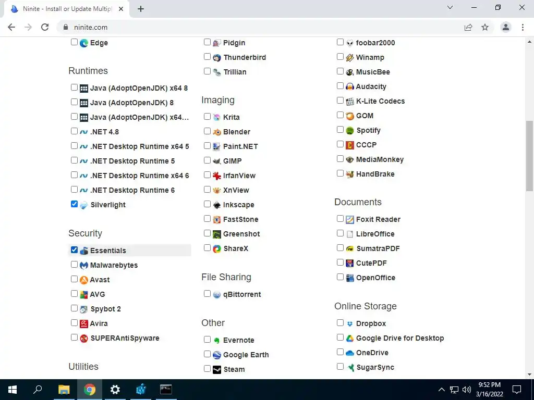The height and width of the screenshot is (400, 534).
Task: Click the AVG colored icon
Action: click(x=84, y=295)
